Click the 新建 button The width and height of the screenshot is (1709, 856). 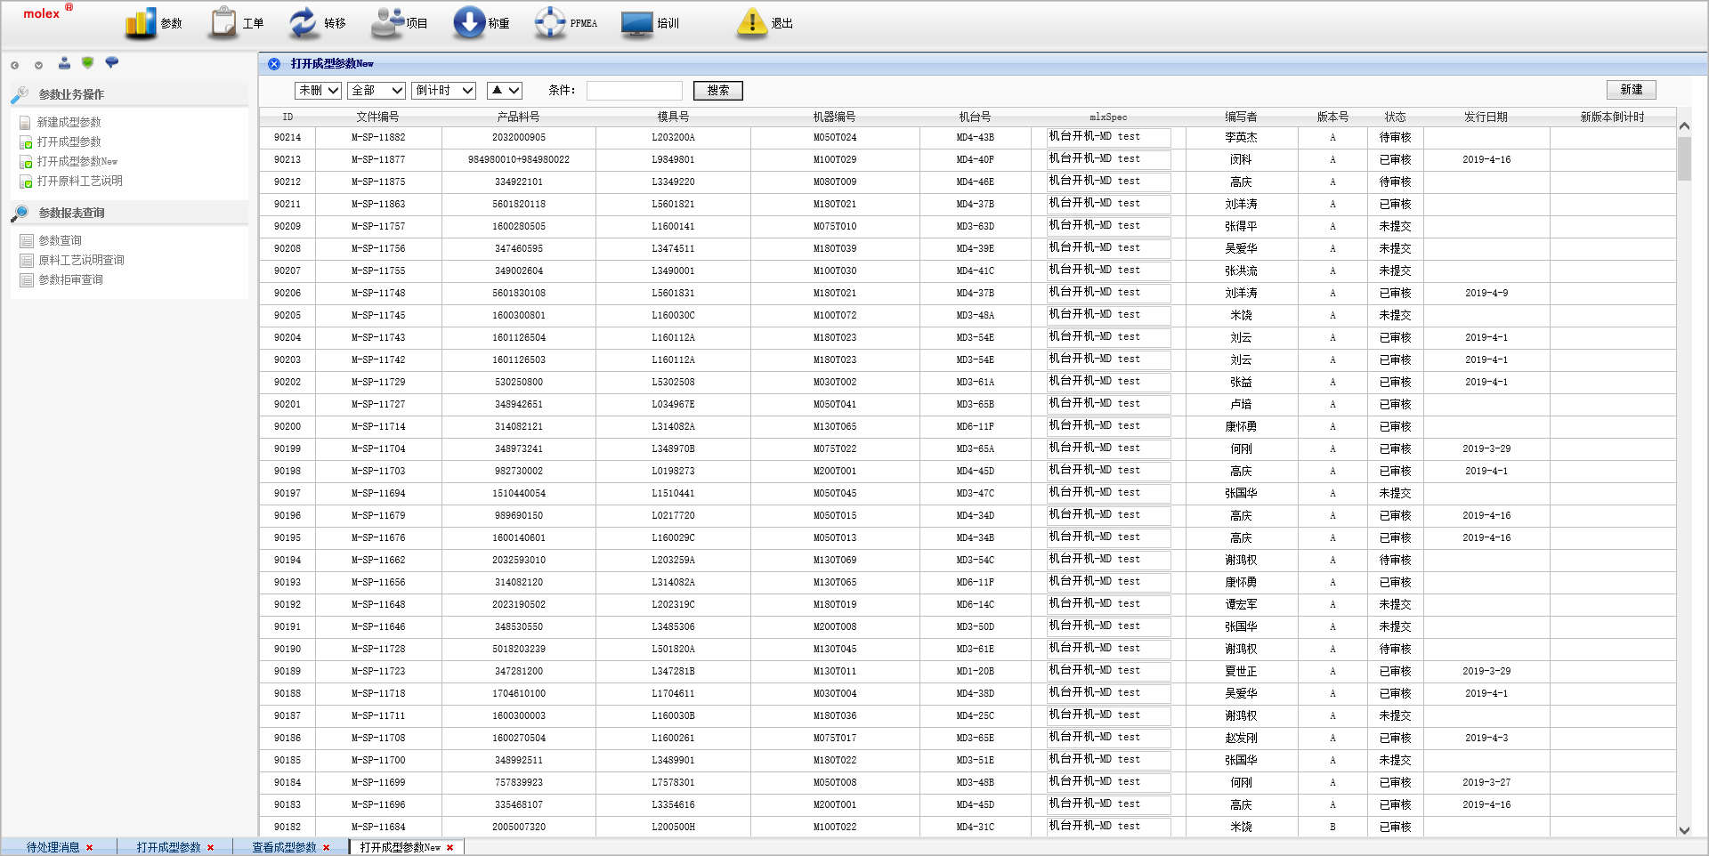[x=1631, y=90]
